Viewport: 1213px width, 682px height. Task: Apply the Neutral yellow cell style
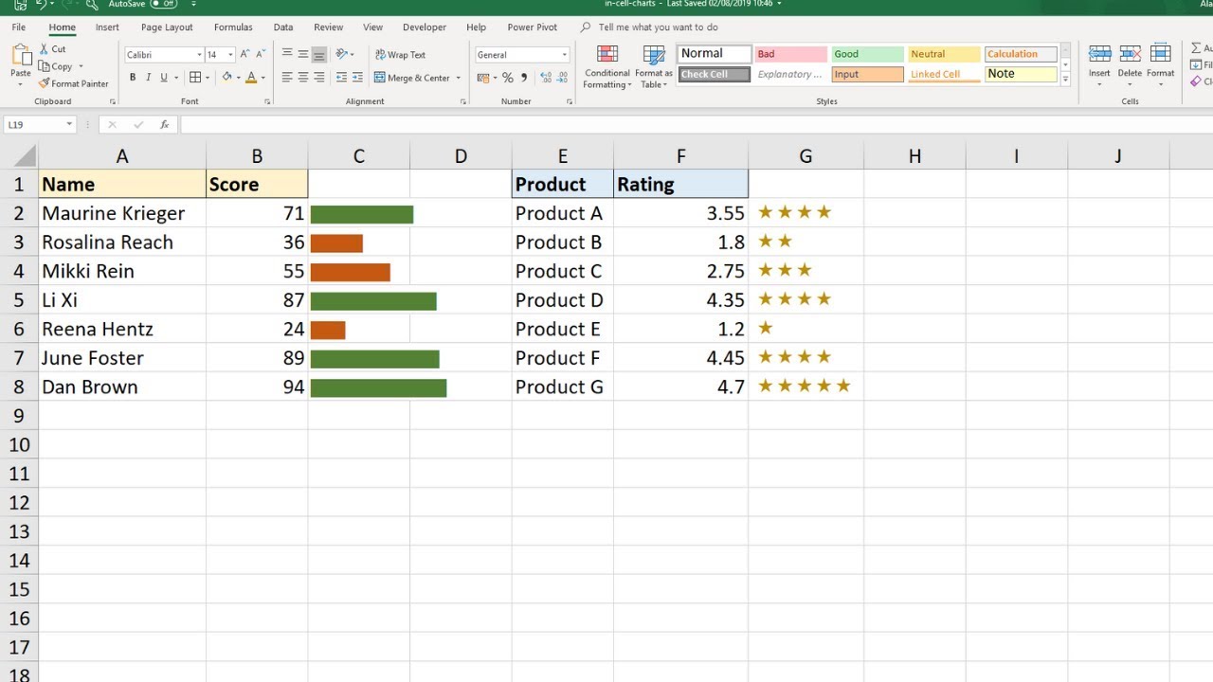pos(944,54)
